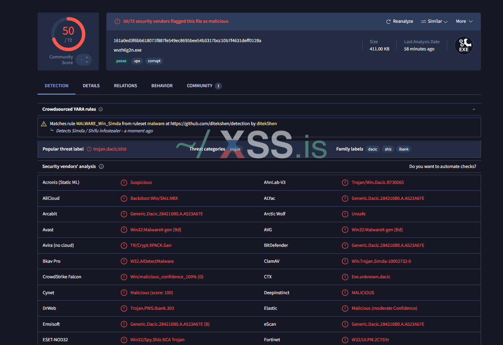This screenshot has width=503, height=345.
Task: Open the Relations tab
Action: [126, 86]
